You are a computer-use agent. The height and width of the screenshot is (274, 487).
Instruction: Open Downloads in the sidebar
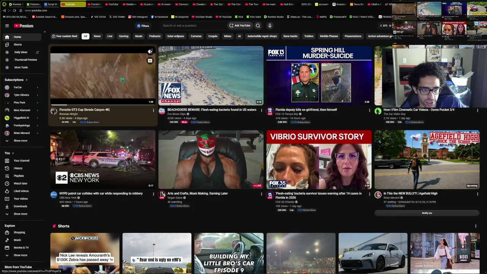20,206
